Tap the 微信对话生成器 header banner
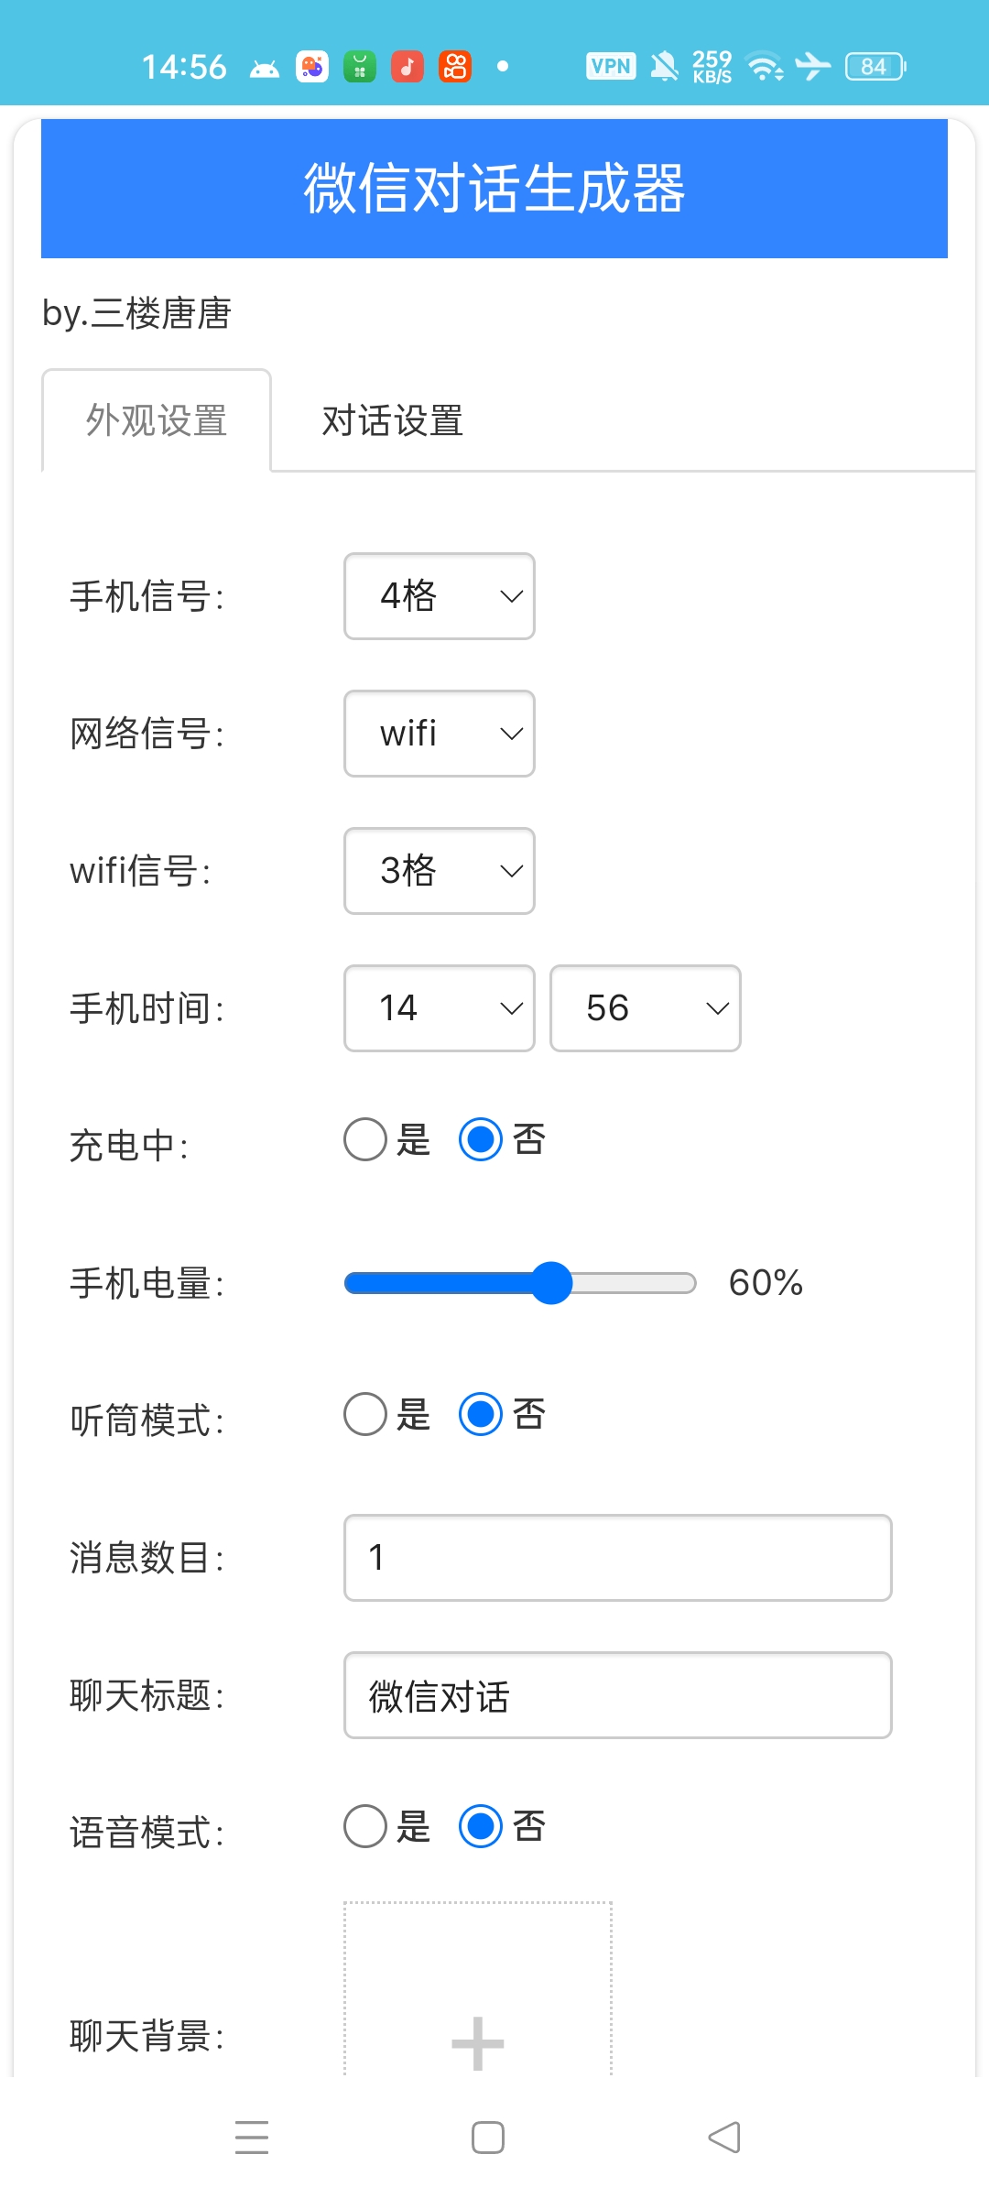The height and width of the screenshot is (2198, 989). (x=494, y=189)
